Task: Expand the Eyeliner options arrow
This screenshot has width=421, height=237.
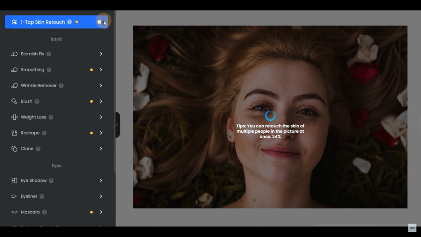Action: tap(101, 197)
